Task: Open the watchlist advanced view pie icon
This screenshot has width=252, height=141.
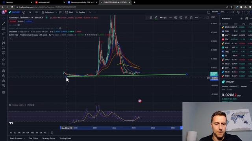Action: point(247,18)
